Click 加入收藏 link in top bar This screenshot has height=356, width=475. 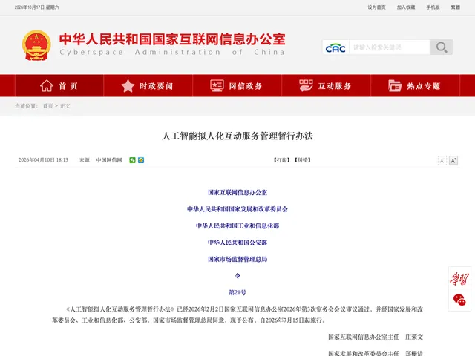(406, 7)
